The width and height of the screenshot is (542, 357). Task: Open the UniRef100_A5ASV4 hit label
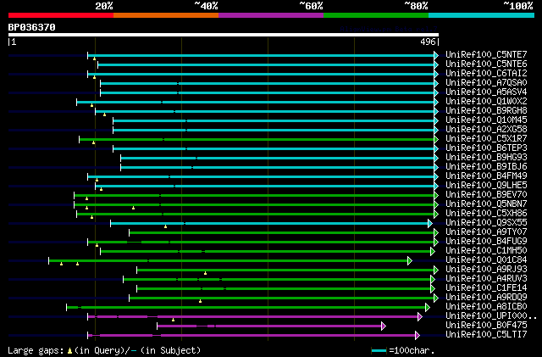point(486,92)
